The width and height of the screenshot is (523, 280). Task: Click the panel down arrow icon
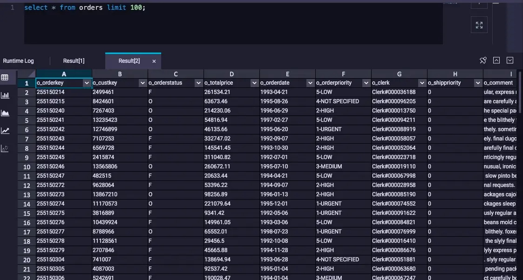(x=510, y=60)
